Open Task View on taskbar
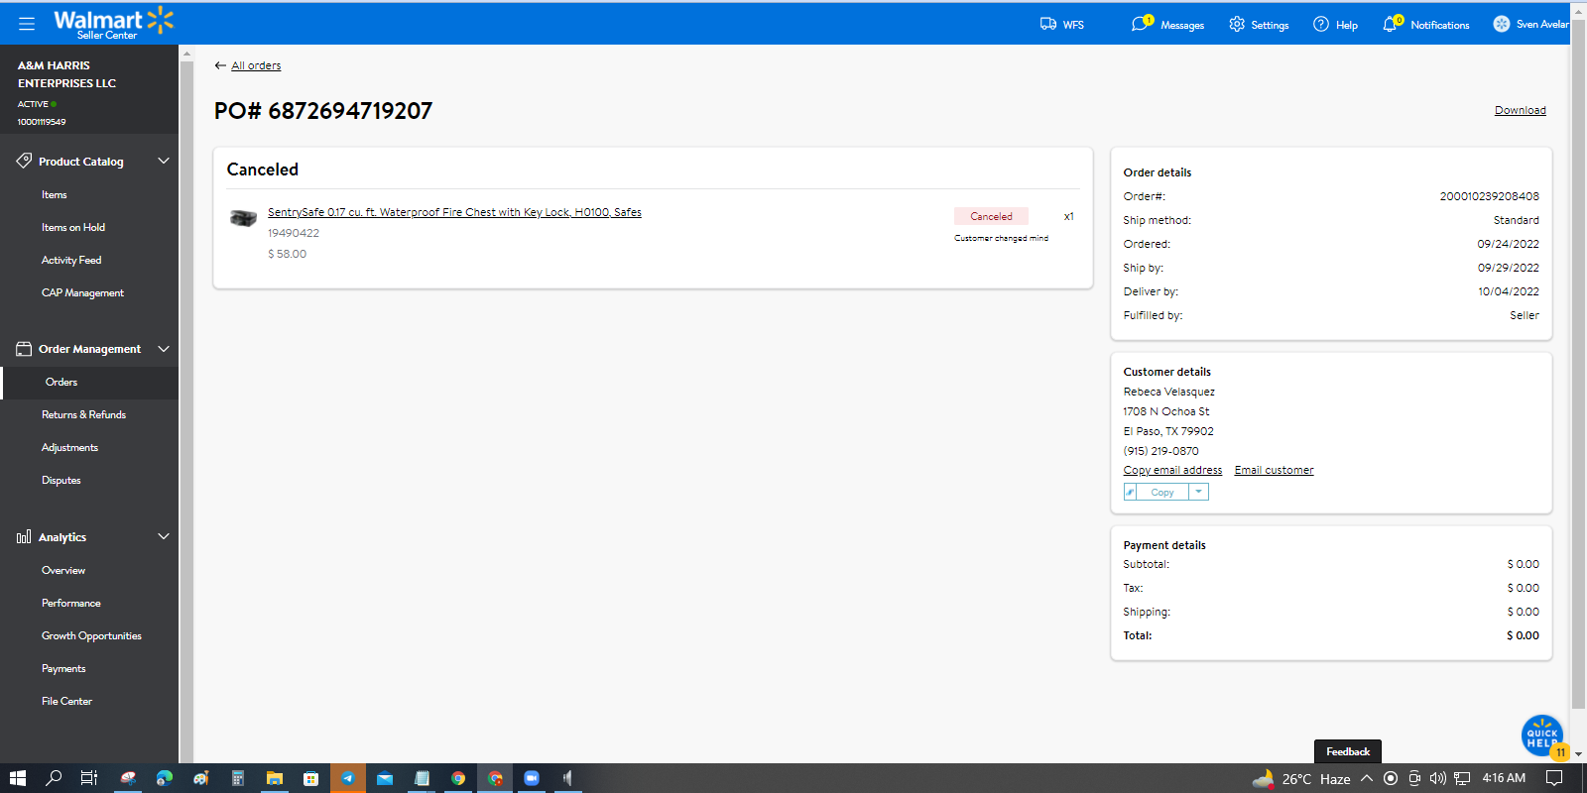Viewport: 1587px width, 793px height. click(x=88, y=778)
